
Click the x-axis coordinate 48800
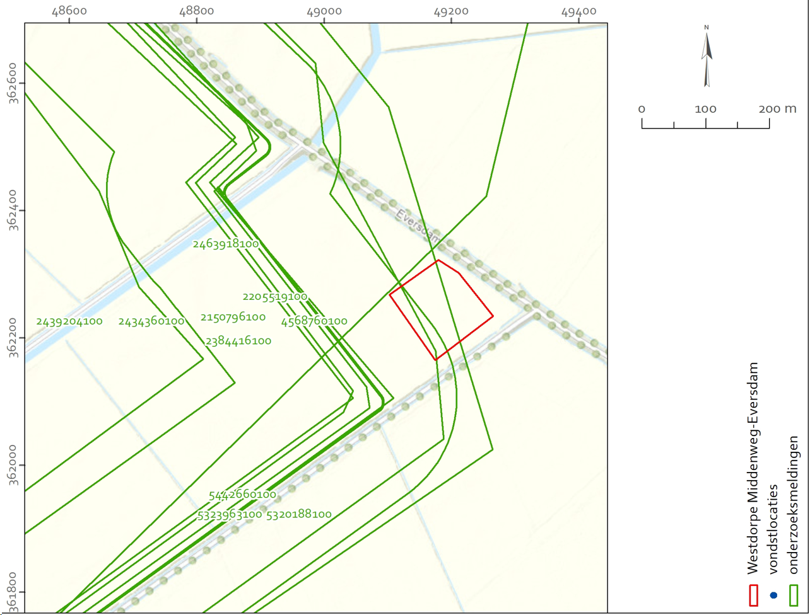[x=196, y=11]
